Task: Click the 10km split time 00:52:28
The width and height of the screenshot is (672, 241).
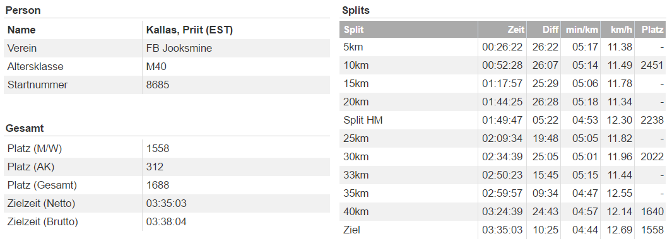Action: pos(502,65)
